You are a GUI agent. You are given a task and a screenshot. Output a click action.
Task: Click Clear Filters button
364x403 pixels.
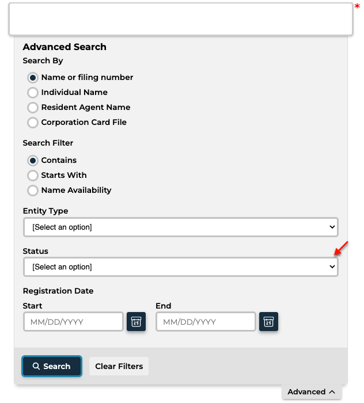(119, 366)
